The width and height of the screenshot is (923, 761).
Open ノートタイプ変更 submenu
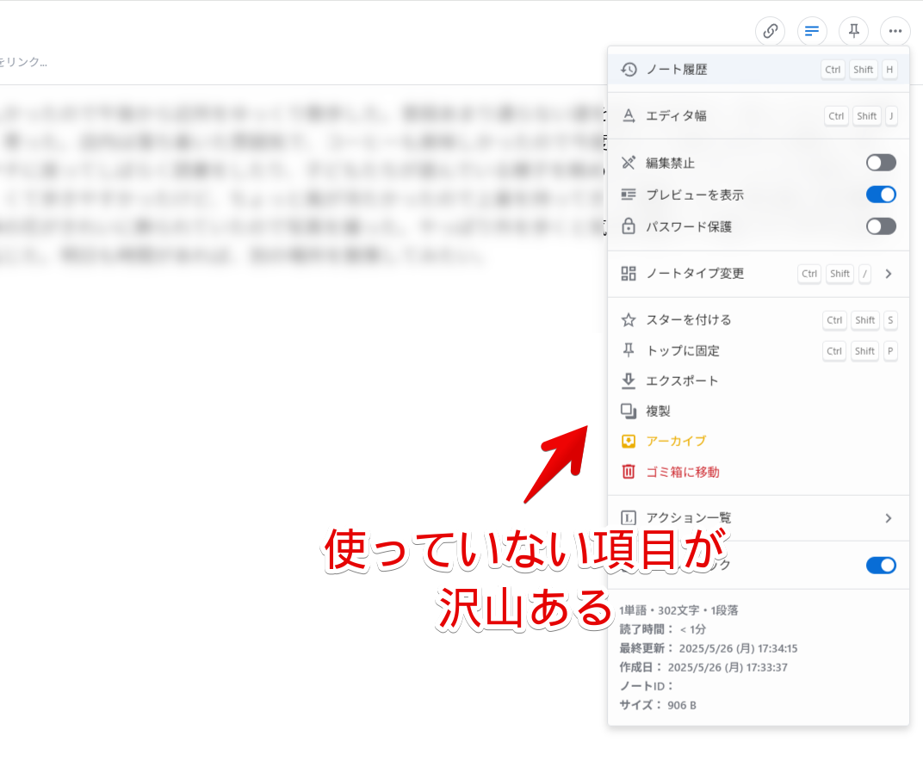[x=759, y=274]
